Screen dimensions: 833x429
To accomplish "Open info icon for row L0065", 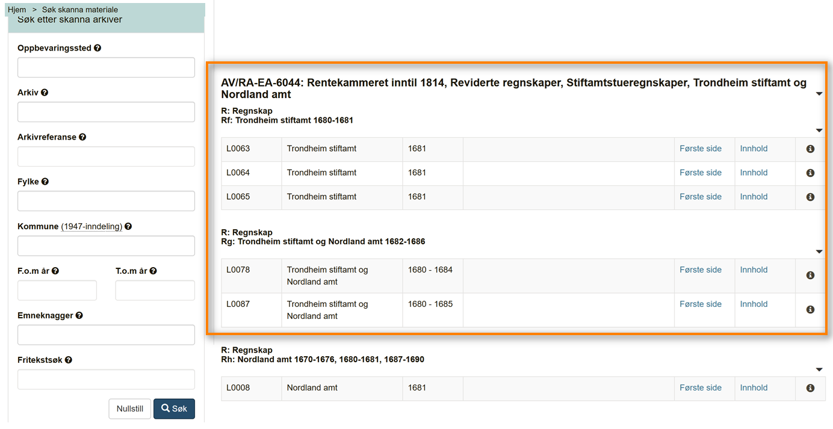I will tap(810, 197).
